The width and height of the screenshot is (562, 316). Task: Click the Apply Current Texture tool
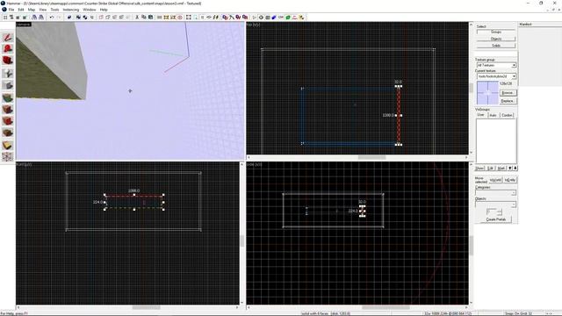coord(8,109)
